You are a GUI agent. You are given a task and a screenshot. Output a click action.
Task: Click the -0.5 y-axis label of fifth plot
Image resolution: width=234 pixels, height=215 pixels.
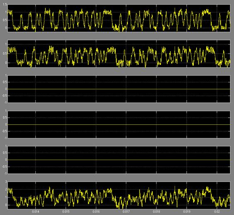tap(5, 167)
